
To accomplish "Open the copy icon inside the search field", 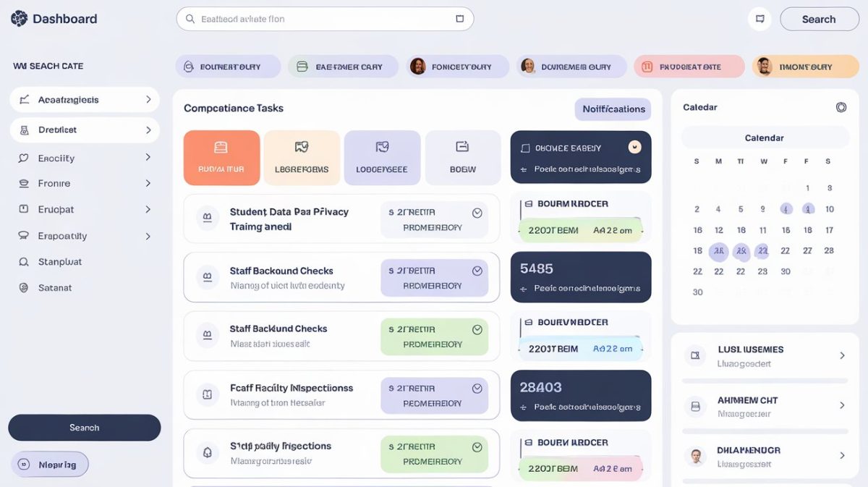I will tap(460, 19).
